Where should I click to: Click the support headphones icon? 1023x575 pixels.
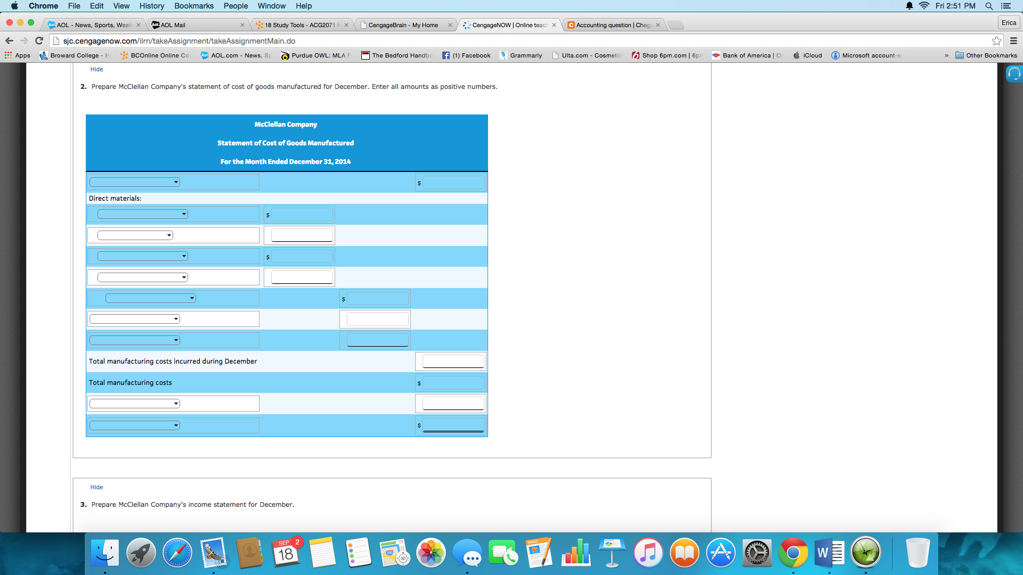(1014, 73)
